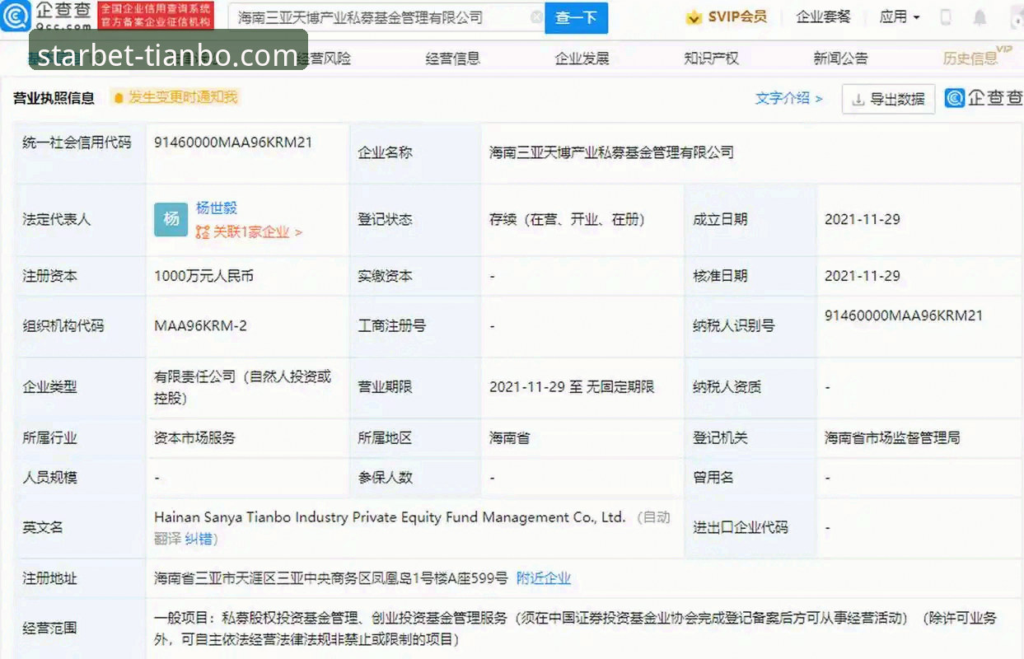Switch to the 经营信息 tab
Screen dimensions: 1024x659
[452, 58]
